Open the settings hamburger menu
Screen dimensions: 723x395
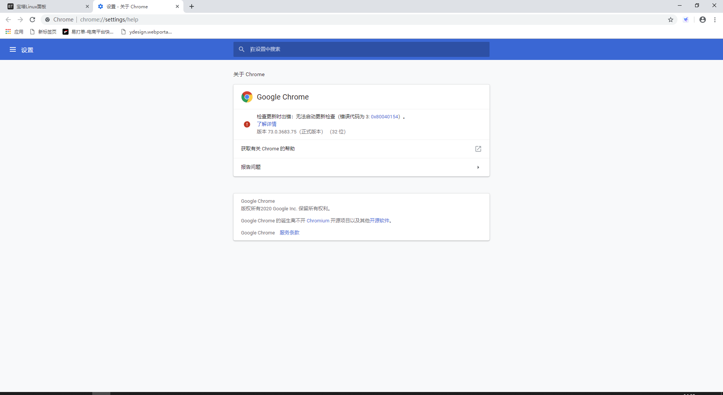click(x=13, y=49)
